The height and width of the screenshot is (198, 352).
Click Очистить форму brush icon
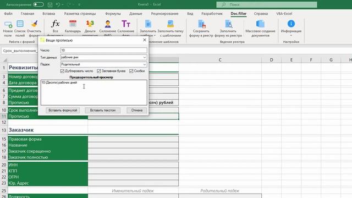point(34,24)
